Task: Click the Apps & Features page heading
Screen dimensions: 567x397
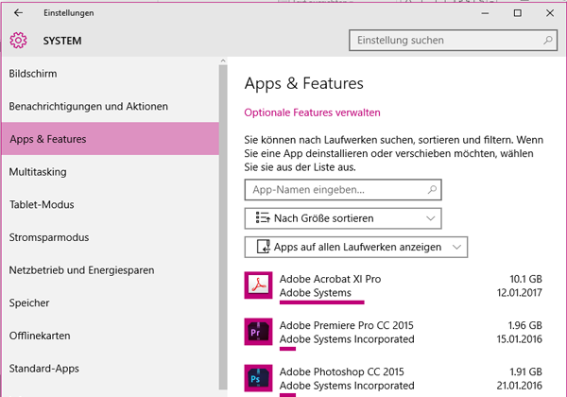Action: pyautogui.click(x=303, y=83)
